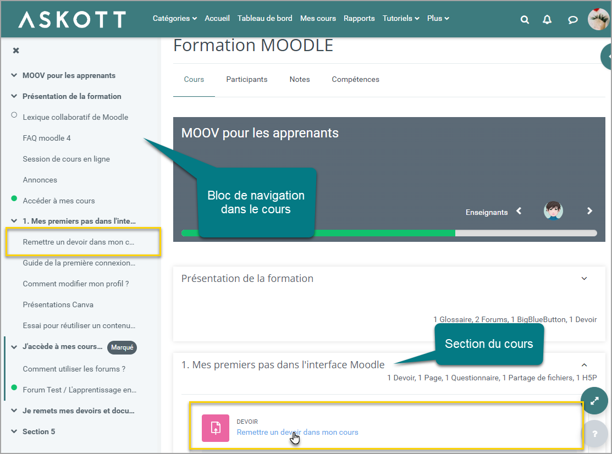Switch to the Participants tab

[247, 79]
